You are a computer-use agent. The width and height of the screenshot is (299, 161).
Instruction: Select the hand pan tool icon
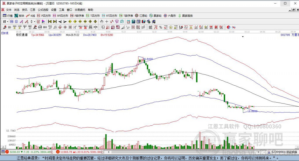(102, 21)
